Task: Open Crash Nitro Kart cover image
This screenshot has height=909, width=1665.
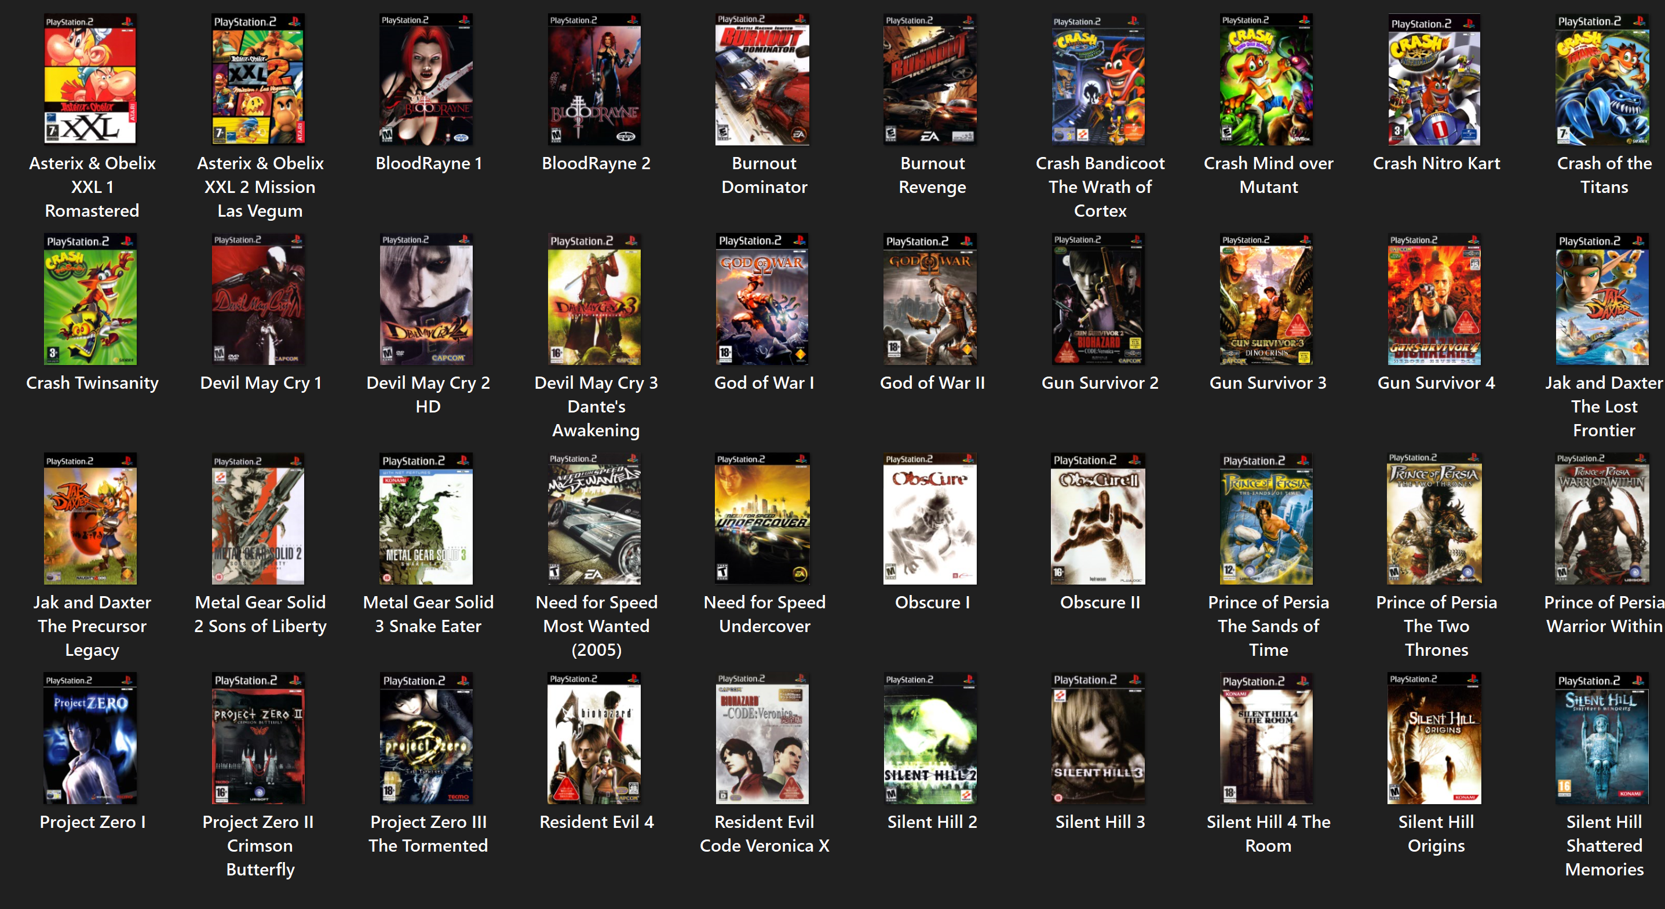Action: click(x=1434, y=79)
